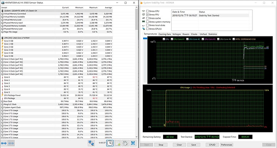Click the thermometer icon next to CPU Package
The height and width of the screenshot is (148, 277).
(x=2, y=98)
